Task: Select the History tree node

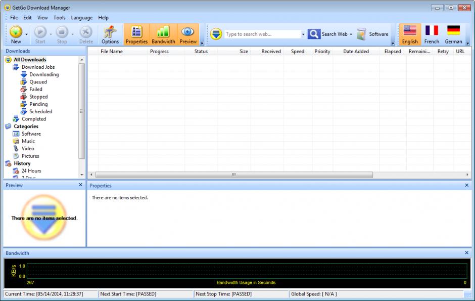Action: [x=22, y=163]
